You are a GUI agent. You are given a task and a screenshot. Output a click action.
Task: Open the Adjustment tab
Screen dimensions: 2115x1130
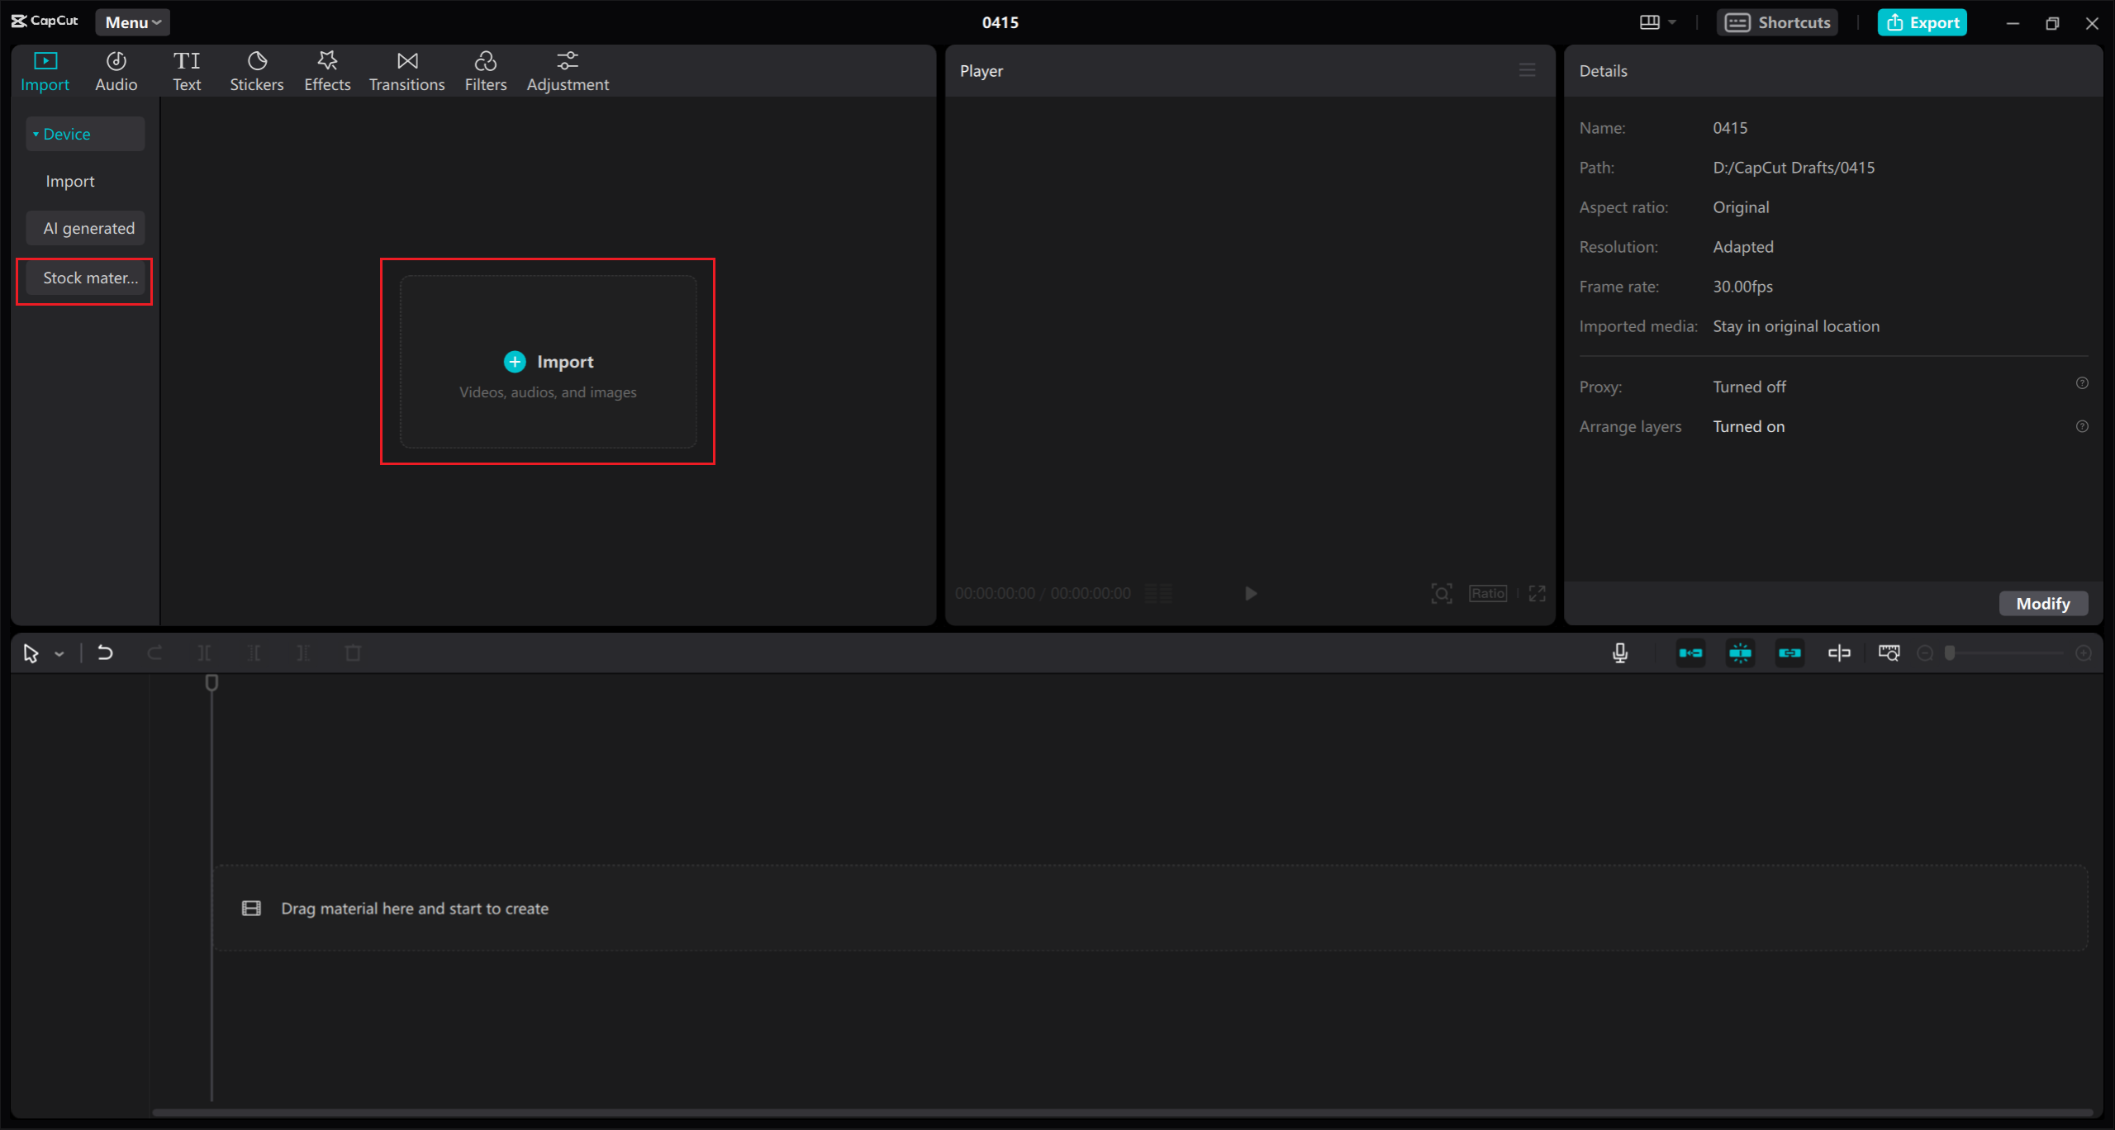tap(568, 71)
